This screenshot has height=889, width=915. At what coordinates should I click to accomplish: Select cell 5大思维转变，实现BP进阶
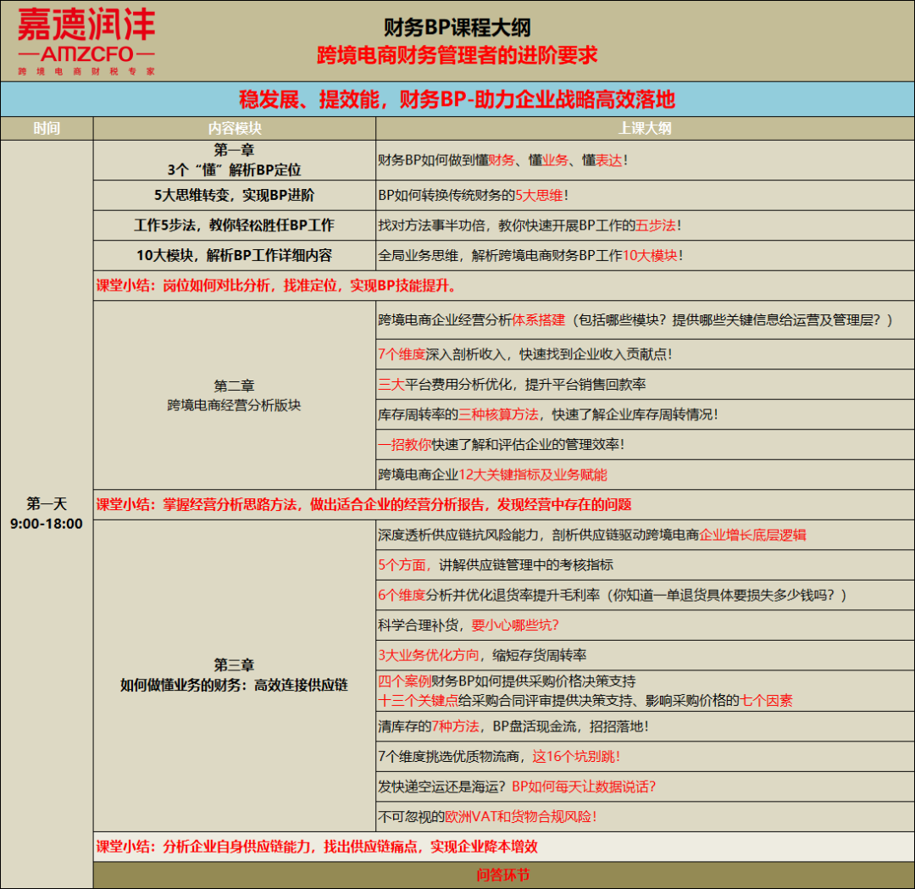[x=235, y=195]
